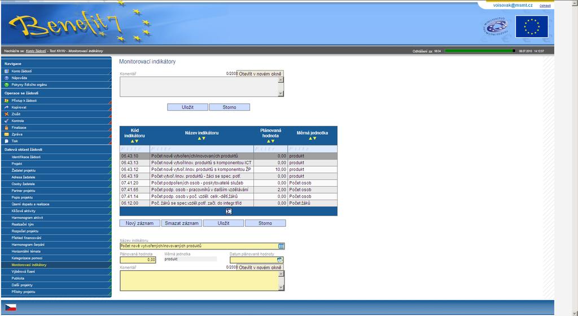Click the Měrná jednotka filter field
Viewport: 578px width, 316px height.
tap(312, 149)
